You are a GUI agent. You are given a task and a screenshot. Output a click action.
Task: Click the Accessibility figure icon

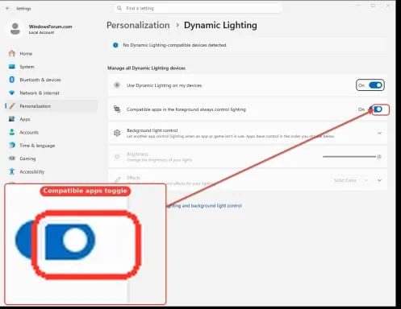coord(12,171)
